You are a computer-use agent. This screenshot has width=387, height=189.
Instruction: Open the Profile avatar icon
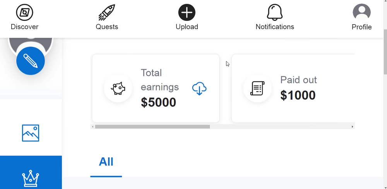point(361,12)
